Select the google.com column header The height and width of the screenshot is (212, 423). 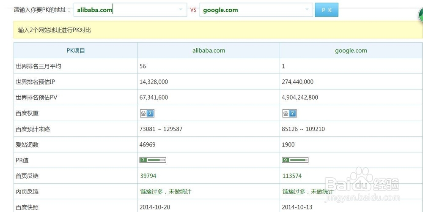tap(351, 51)
